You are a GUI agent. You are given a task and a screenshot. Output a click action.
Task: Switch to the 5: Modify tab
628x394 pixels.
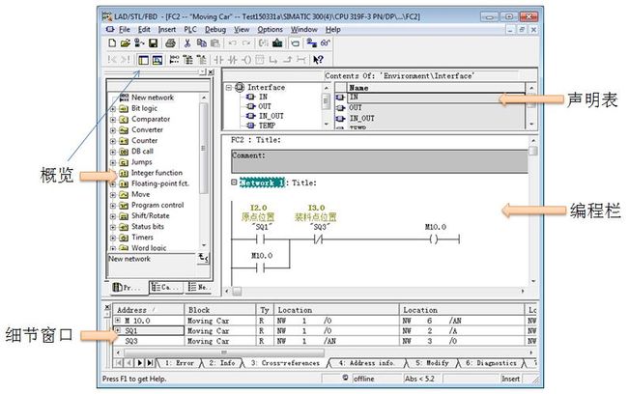(x=432, y=363)
